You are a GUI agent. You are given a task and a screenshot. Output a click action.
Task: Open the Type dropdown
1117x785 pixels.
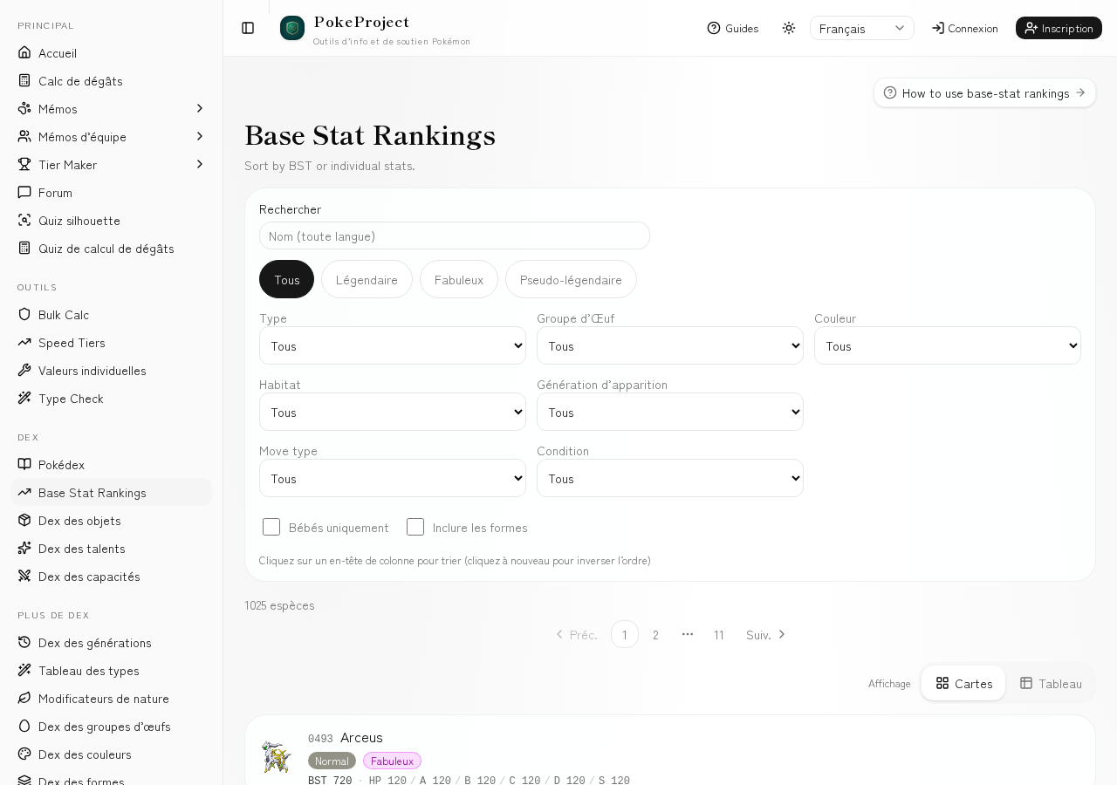393,345
